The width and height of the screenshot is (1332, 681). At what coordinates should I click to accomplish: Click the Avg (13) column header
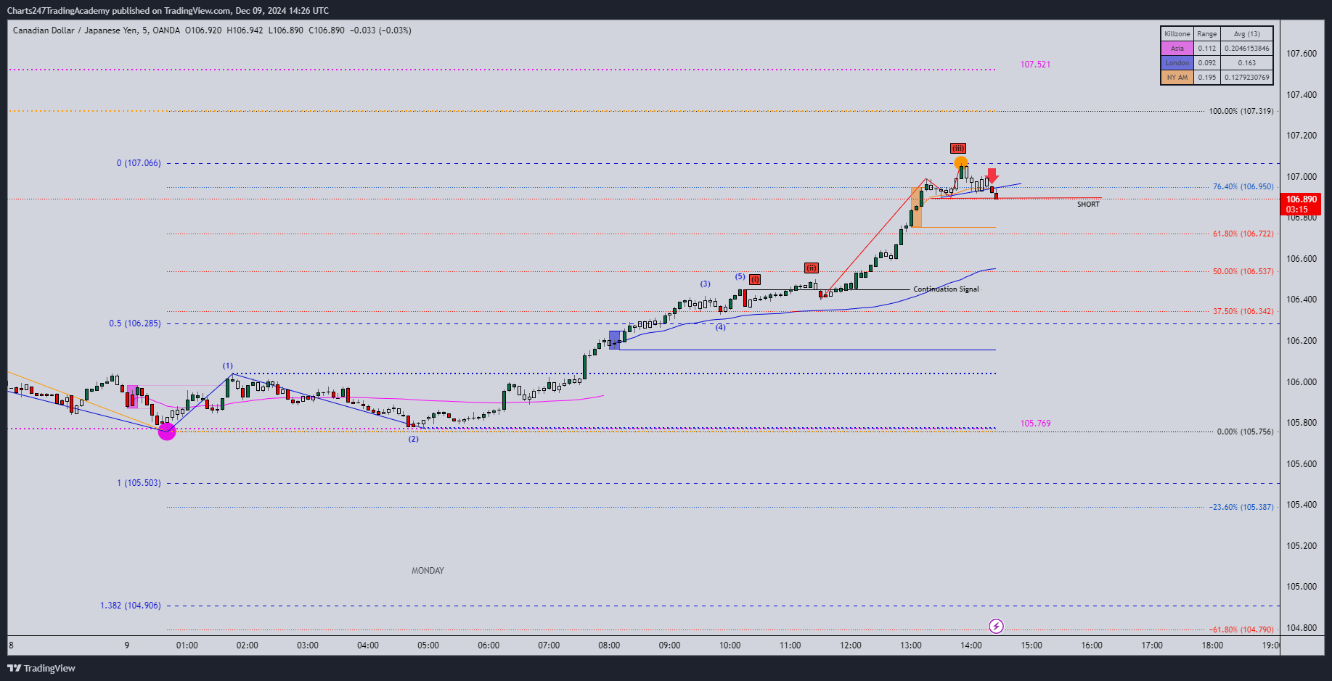(1247, 34)
